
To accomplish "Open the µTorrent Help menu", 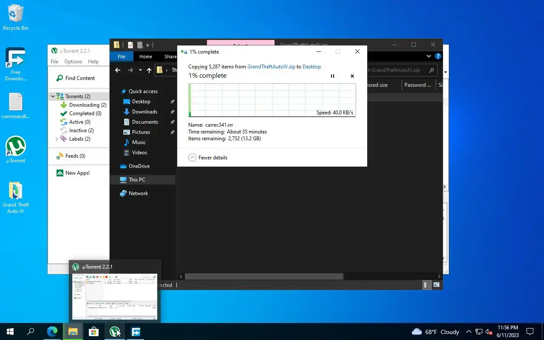I will 93,62.
